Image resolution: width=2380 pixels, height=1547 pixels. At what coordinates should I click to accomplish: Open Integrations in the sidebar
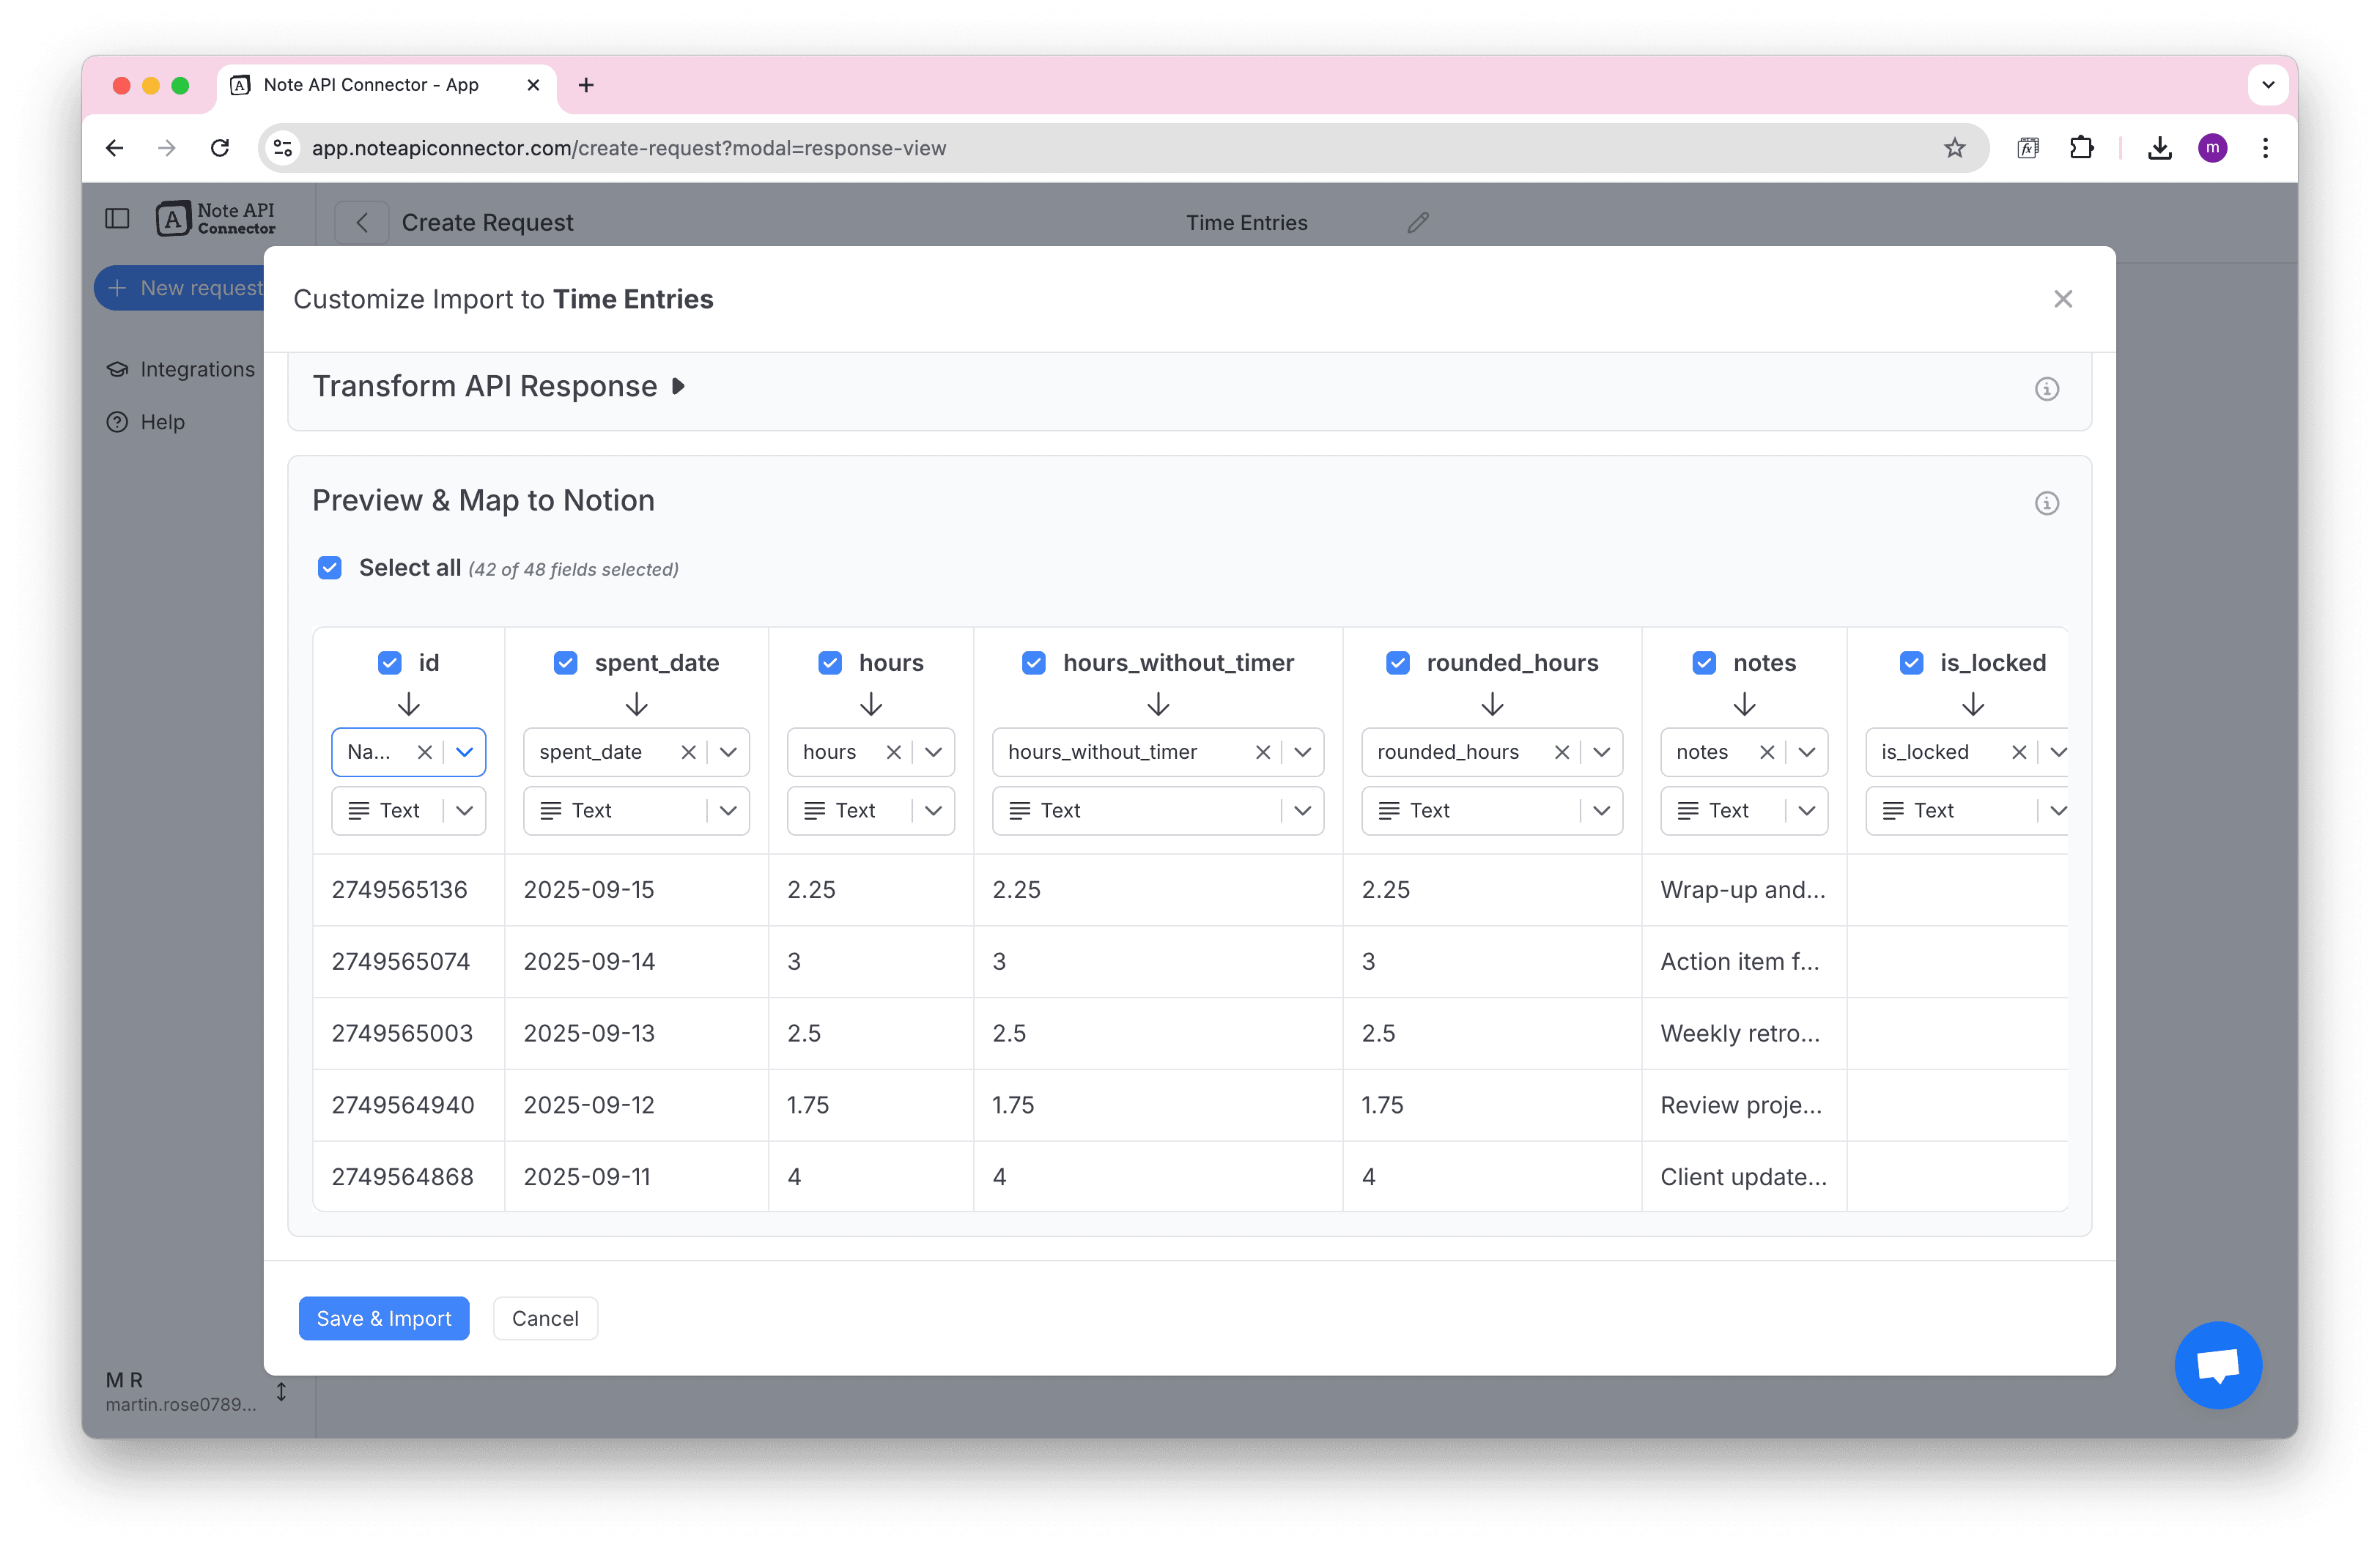tap(181, 368)
